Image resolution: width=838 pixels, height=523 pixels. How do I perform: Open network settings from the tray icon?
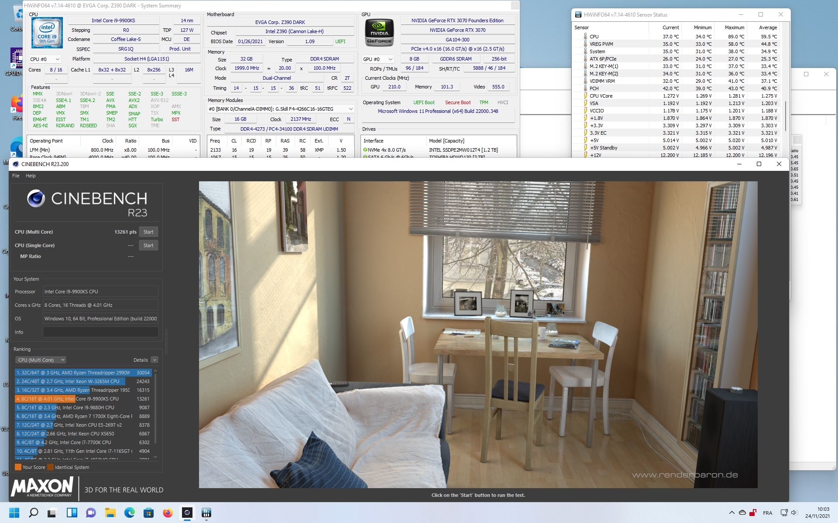(x=784, y=513)
